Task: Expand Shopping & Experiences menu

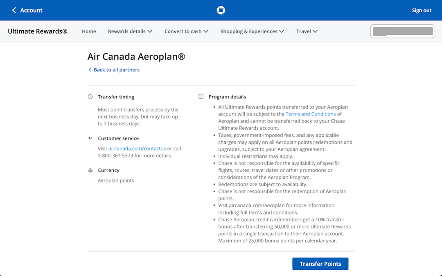Action: 252,31
